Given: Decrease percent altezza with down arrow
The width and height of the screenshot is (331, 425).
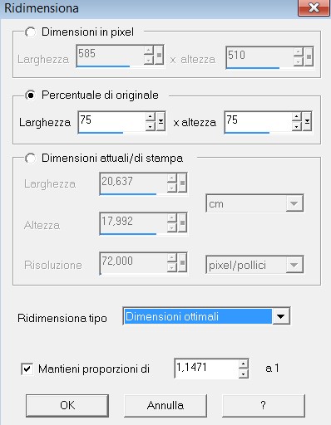Looking at the screenshot, I should 297,126.
